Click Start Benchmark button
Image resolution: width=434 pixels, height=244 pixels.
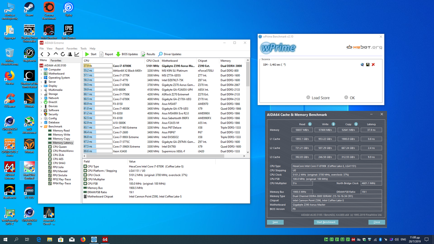pos(326,222)
